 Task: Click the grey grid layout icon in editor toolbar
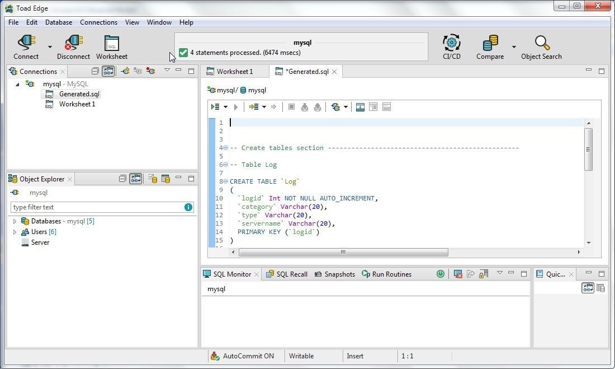[x=373, y=107]
